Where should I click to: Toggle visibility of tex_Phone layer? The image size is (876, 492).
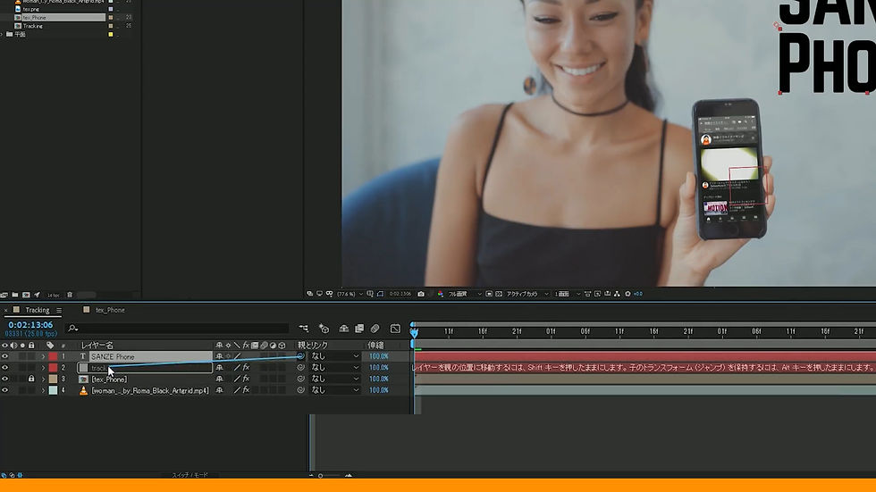5,379
